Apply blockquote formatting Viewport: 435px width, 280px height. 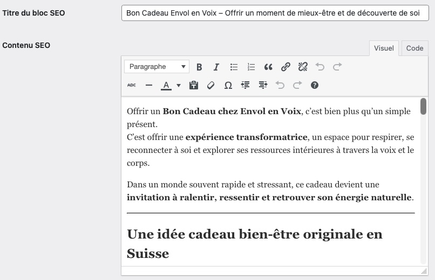[268, 67]
